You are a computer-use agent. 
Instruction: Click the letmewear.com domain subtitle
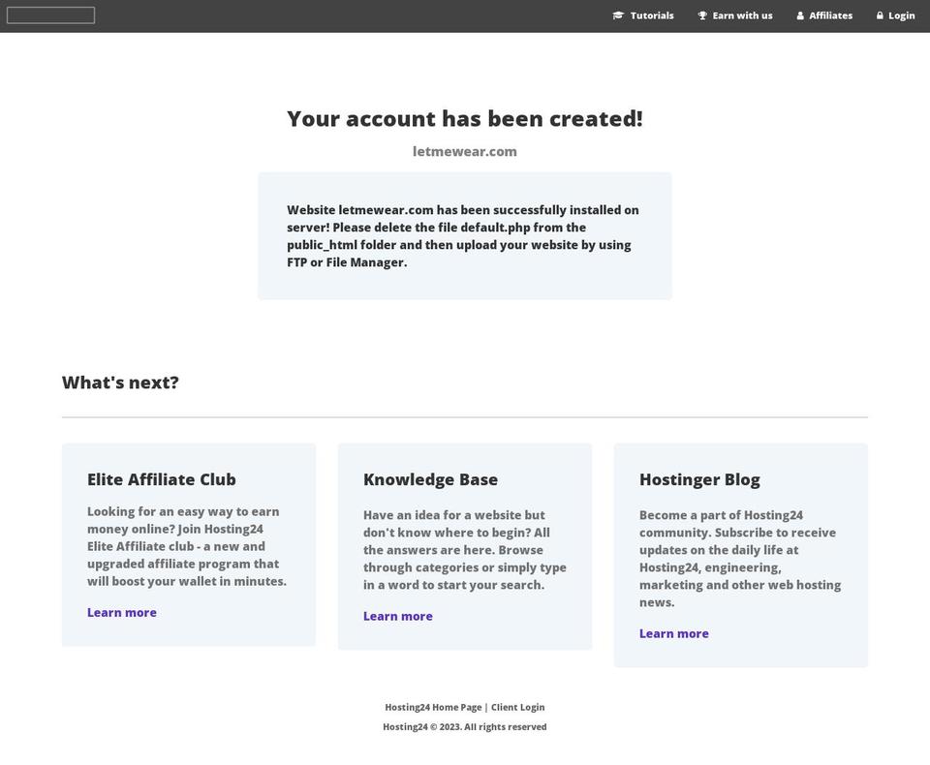click(465, 151)
